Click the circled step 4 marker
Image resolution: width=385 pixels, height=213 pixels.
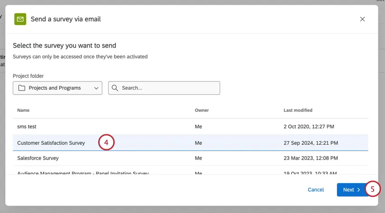point(106,143)
